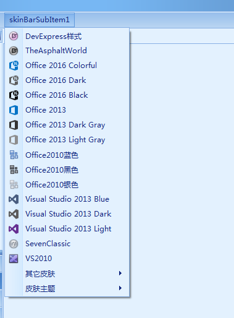Pick the Office2010黑色 menu item

[67, 170]
